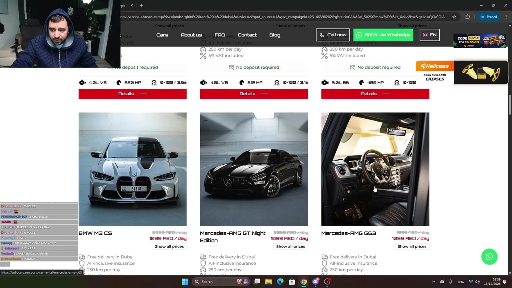Click the Call now button
This screenshot has width=512, height=288.
point(333,35)
